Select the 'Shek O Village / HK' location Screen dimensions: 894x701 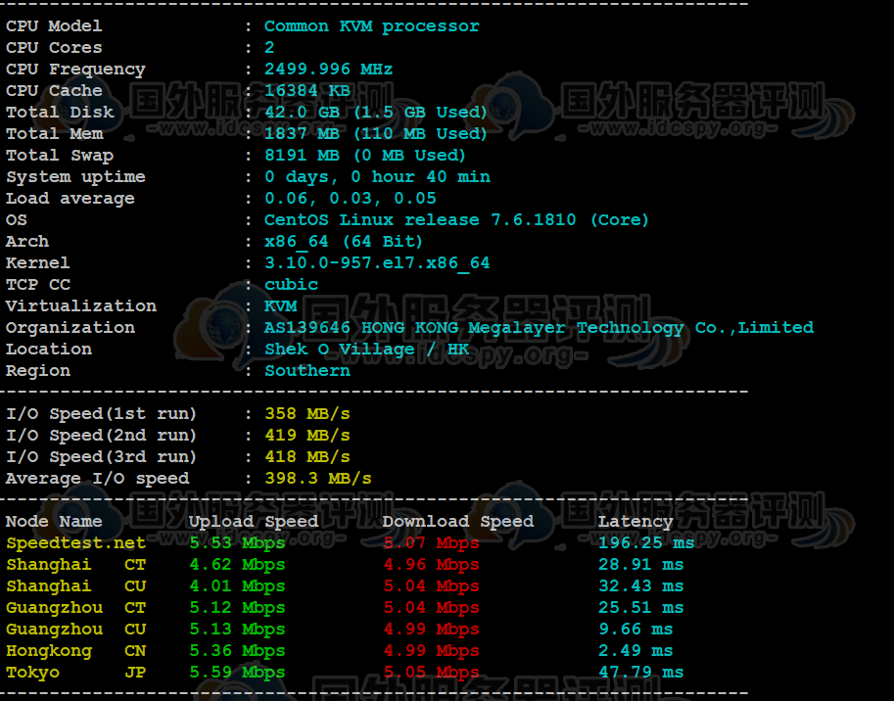click(x=366, y=350)
